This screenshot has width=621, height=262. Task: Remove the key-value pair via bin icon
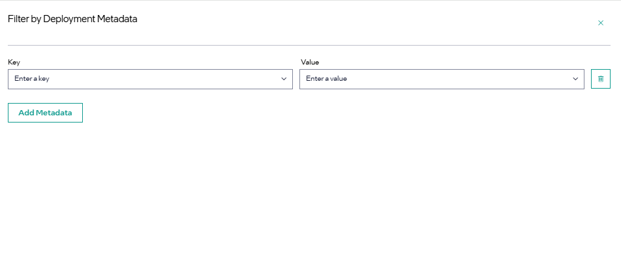601,79
